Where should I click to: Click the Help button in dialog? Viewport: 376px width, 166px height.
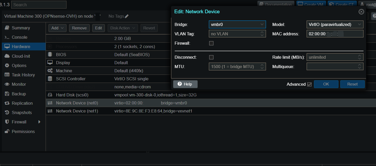coord(185,84)
